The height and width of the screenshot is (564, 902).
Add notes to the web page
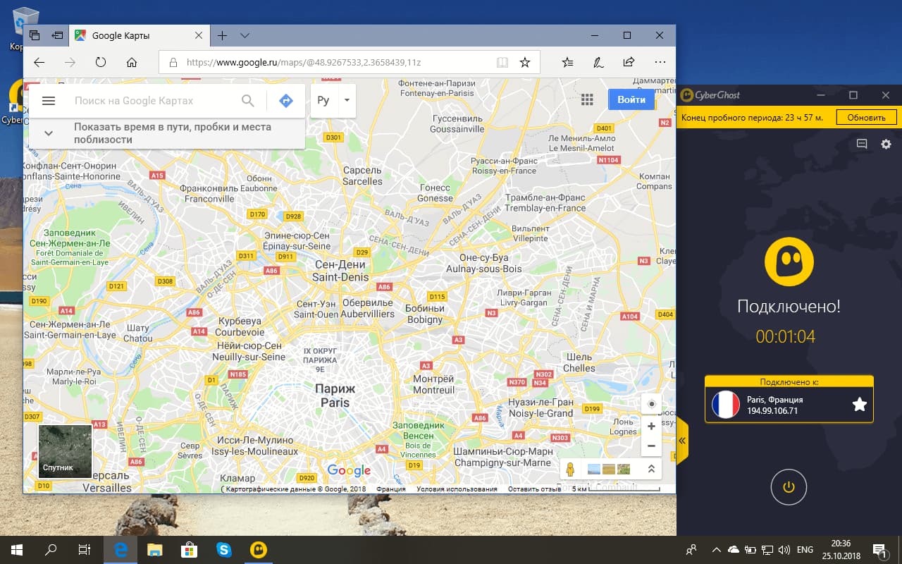[x=598, y=62]
